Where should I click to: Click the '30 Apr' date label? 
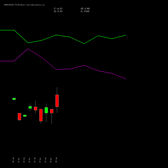pos(56,160)
